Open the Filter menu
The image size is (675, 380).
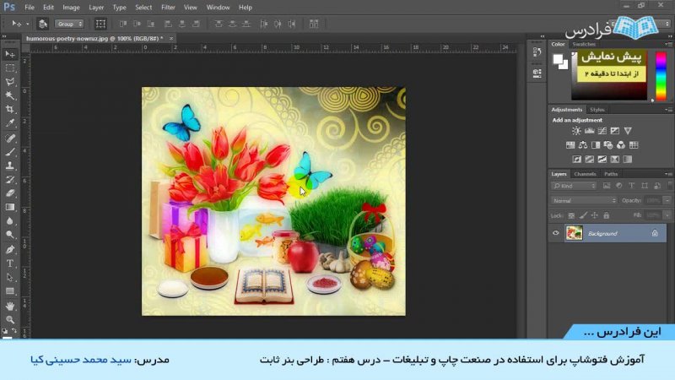[x=168, y=7]
